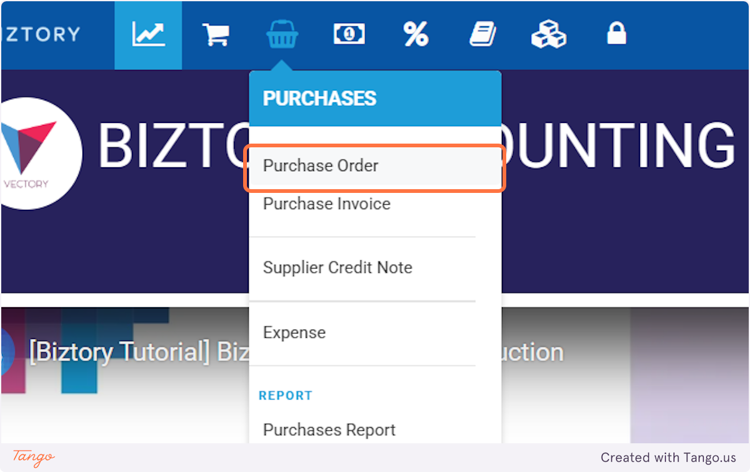Click the Purchases basket icon
Viewport: 750px width, 472px height.
(x=282, y=34)
